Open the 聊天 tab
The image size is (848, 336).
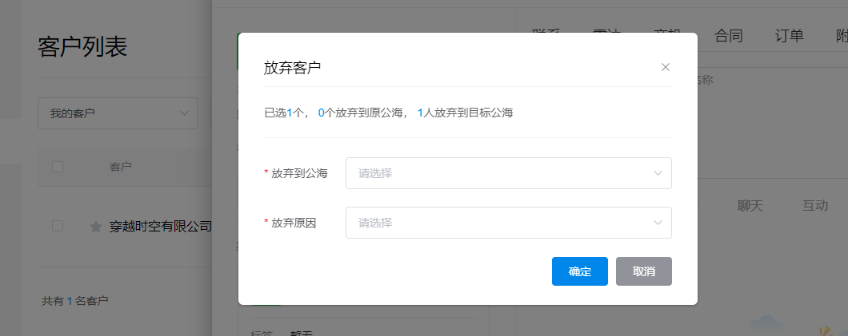click(x=750, y=206)
